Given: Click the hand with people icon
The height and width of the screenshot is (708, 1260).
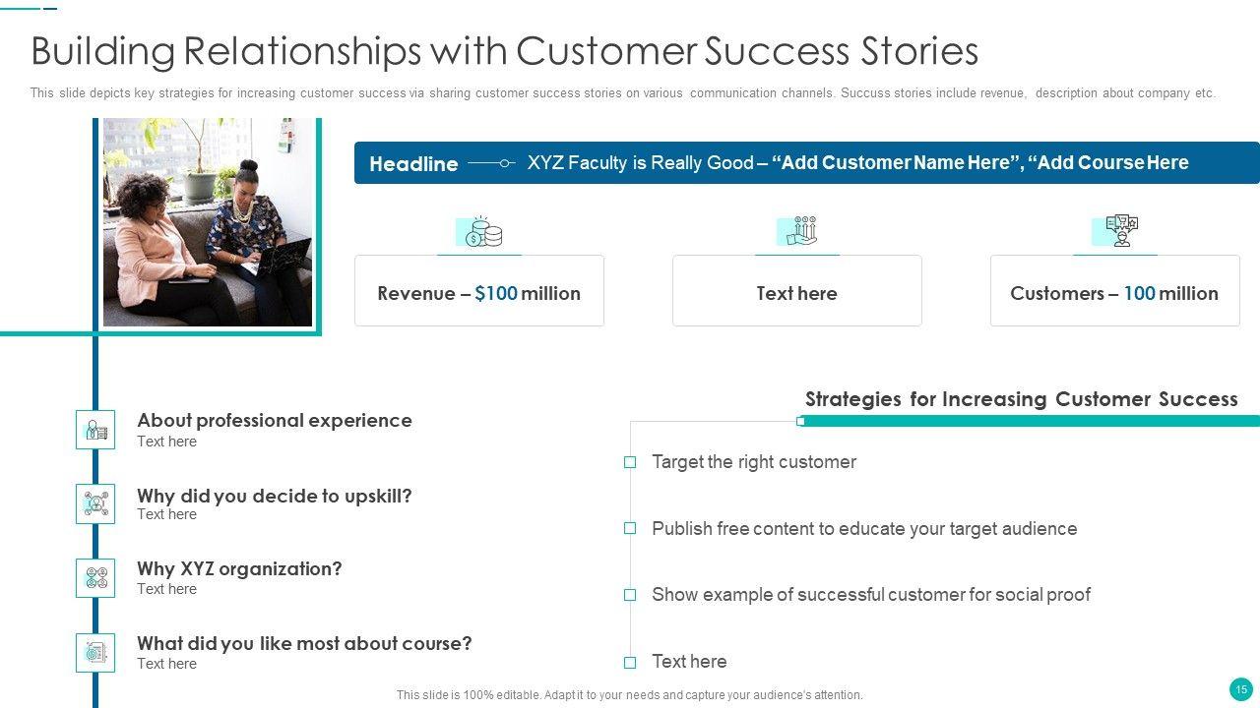Looking at the screenshot, I should pos(798,232).
